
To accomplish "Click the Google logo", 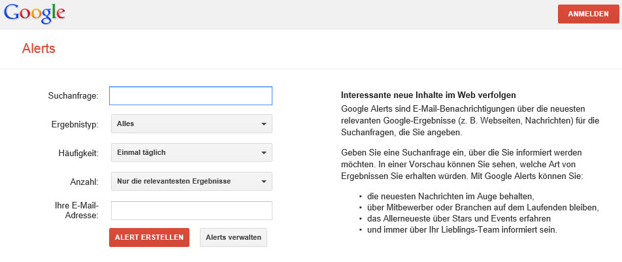I will [x=35, y=14].
